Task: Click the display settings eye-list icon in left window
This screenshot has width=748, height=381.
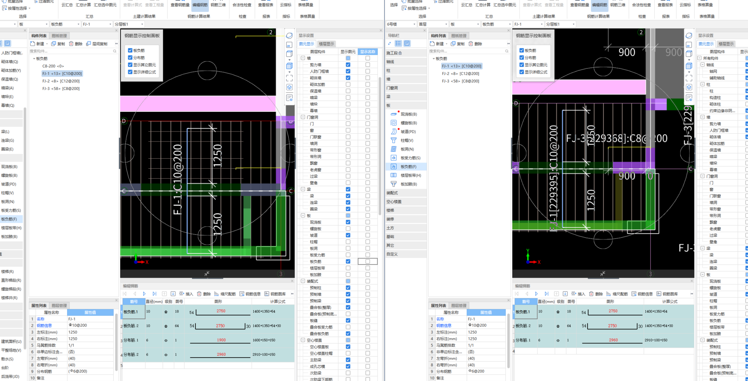Action: tap(289, 98)
